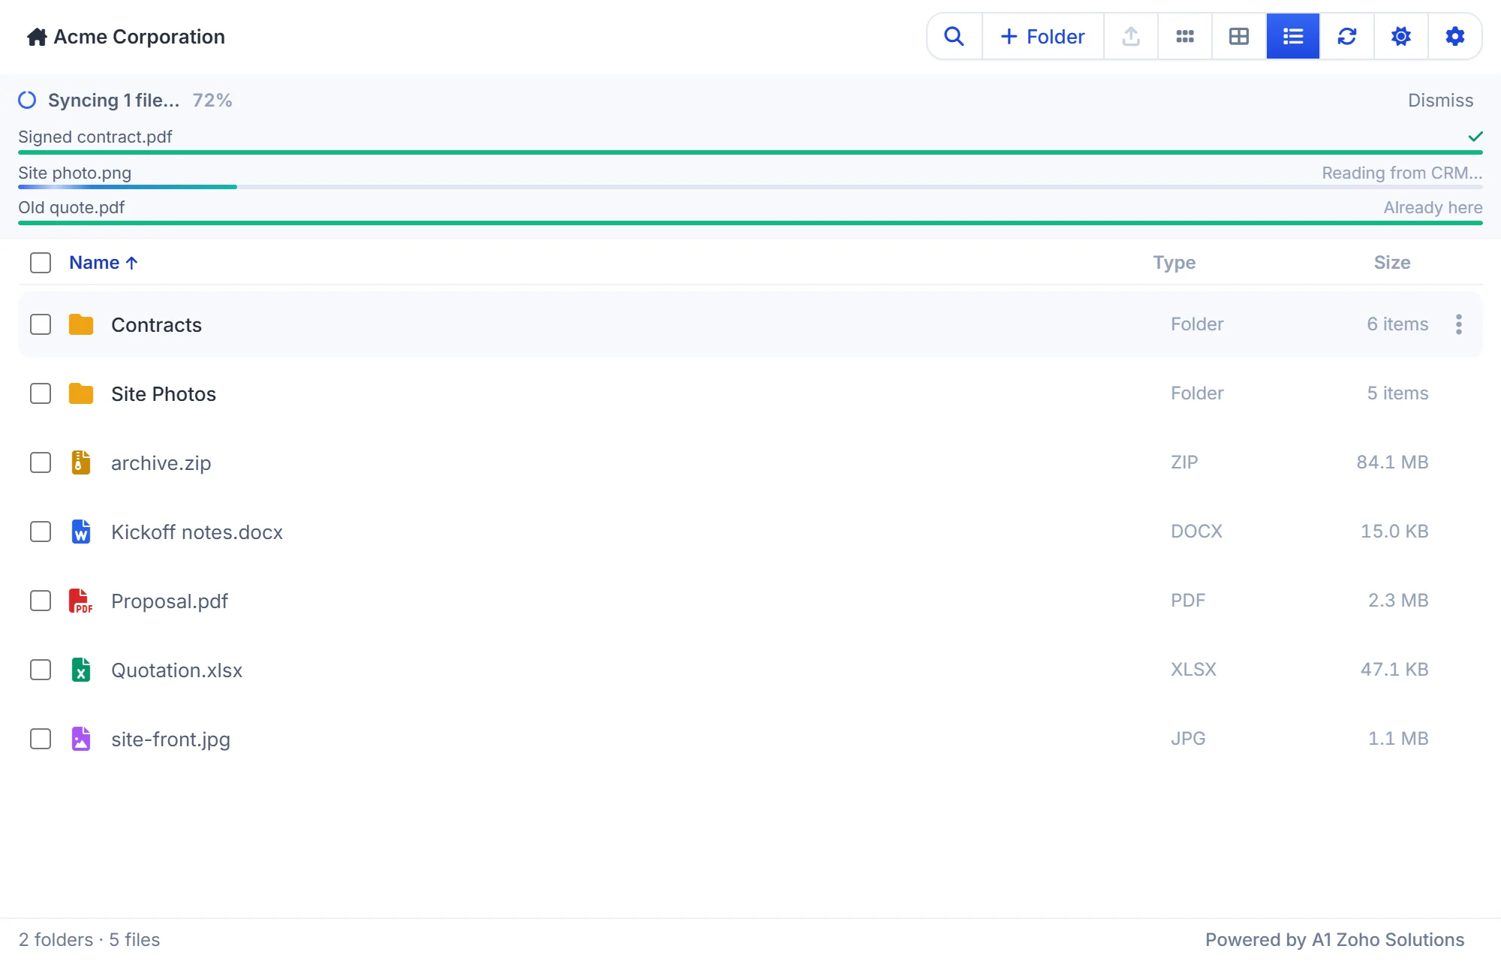The width and height of the screenshot is (1501, 961).
Task: Create a new folder with + Folder
Action: coord(1043,36)
